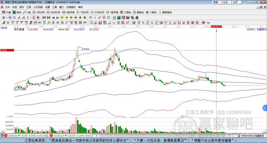Click the 主页 homepage button

pyautogui.click(x=236, y=2)
